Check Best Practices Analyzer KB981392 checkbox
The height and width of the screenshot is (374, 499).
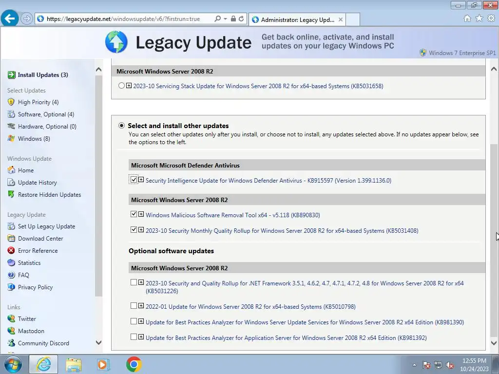point(134,337)
